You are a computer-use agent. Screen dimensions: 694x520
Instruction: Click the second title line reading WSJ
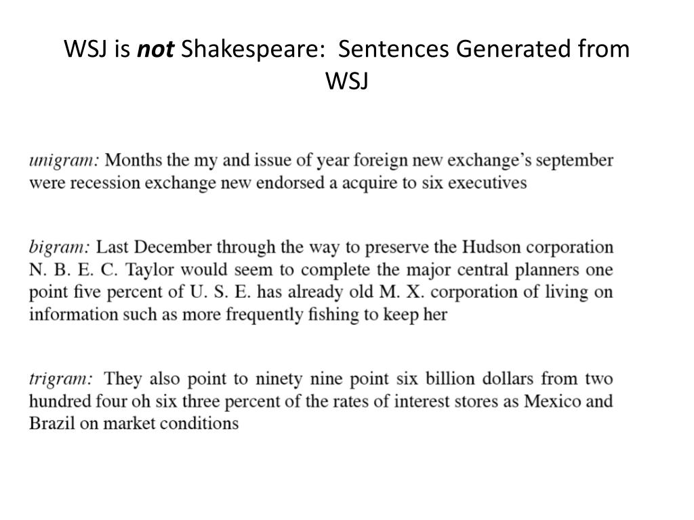click(x=347, y=81)
